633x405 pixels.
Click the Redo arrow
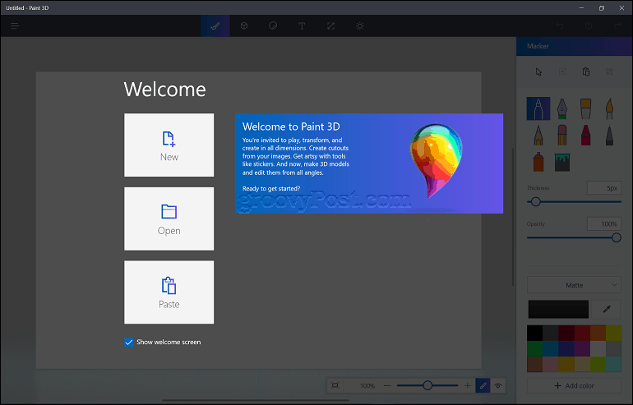(x=617, y=26)
